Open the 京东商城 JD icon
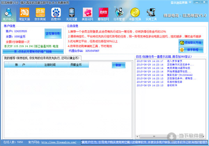209x146 pixels. [40, 14]
